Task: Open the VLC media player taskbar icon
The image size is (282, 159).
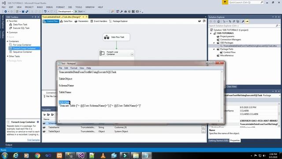Action: coord(103,155)
